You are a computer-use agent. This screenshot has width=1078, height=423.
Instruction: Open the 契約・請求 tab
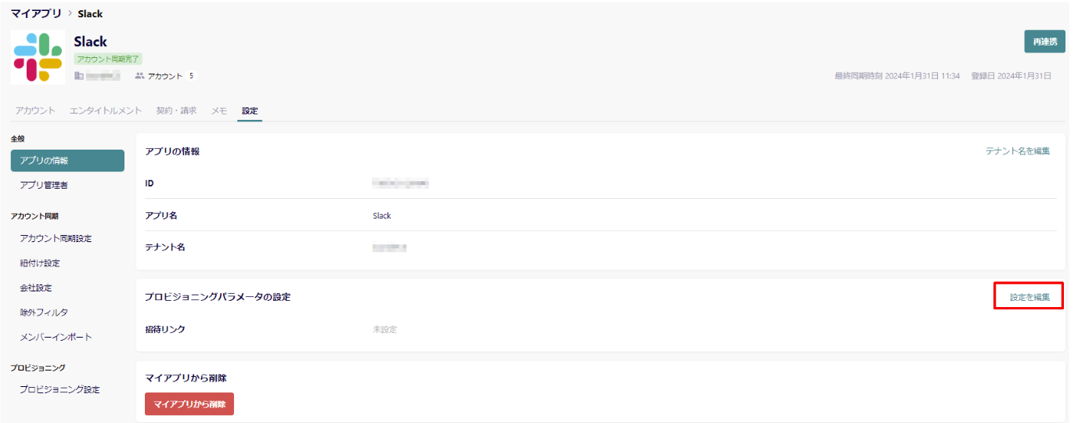click(176, 110)
